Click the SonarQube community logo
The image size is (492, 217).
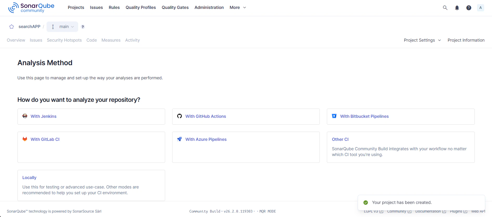pyautogui.click(x=31, y=8)
